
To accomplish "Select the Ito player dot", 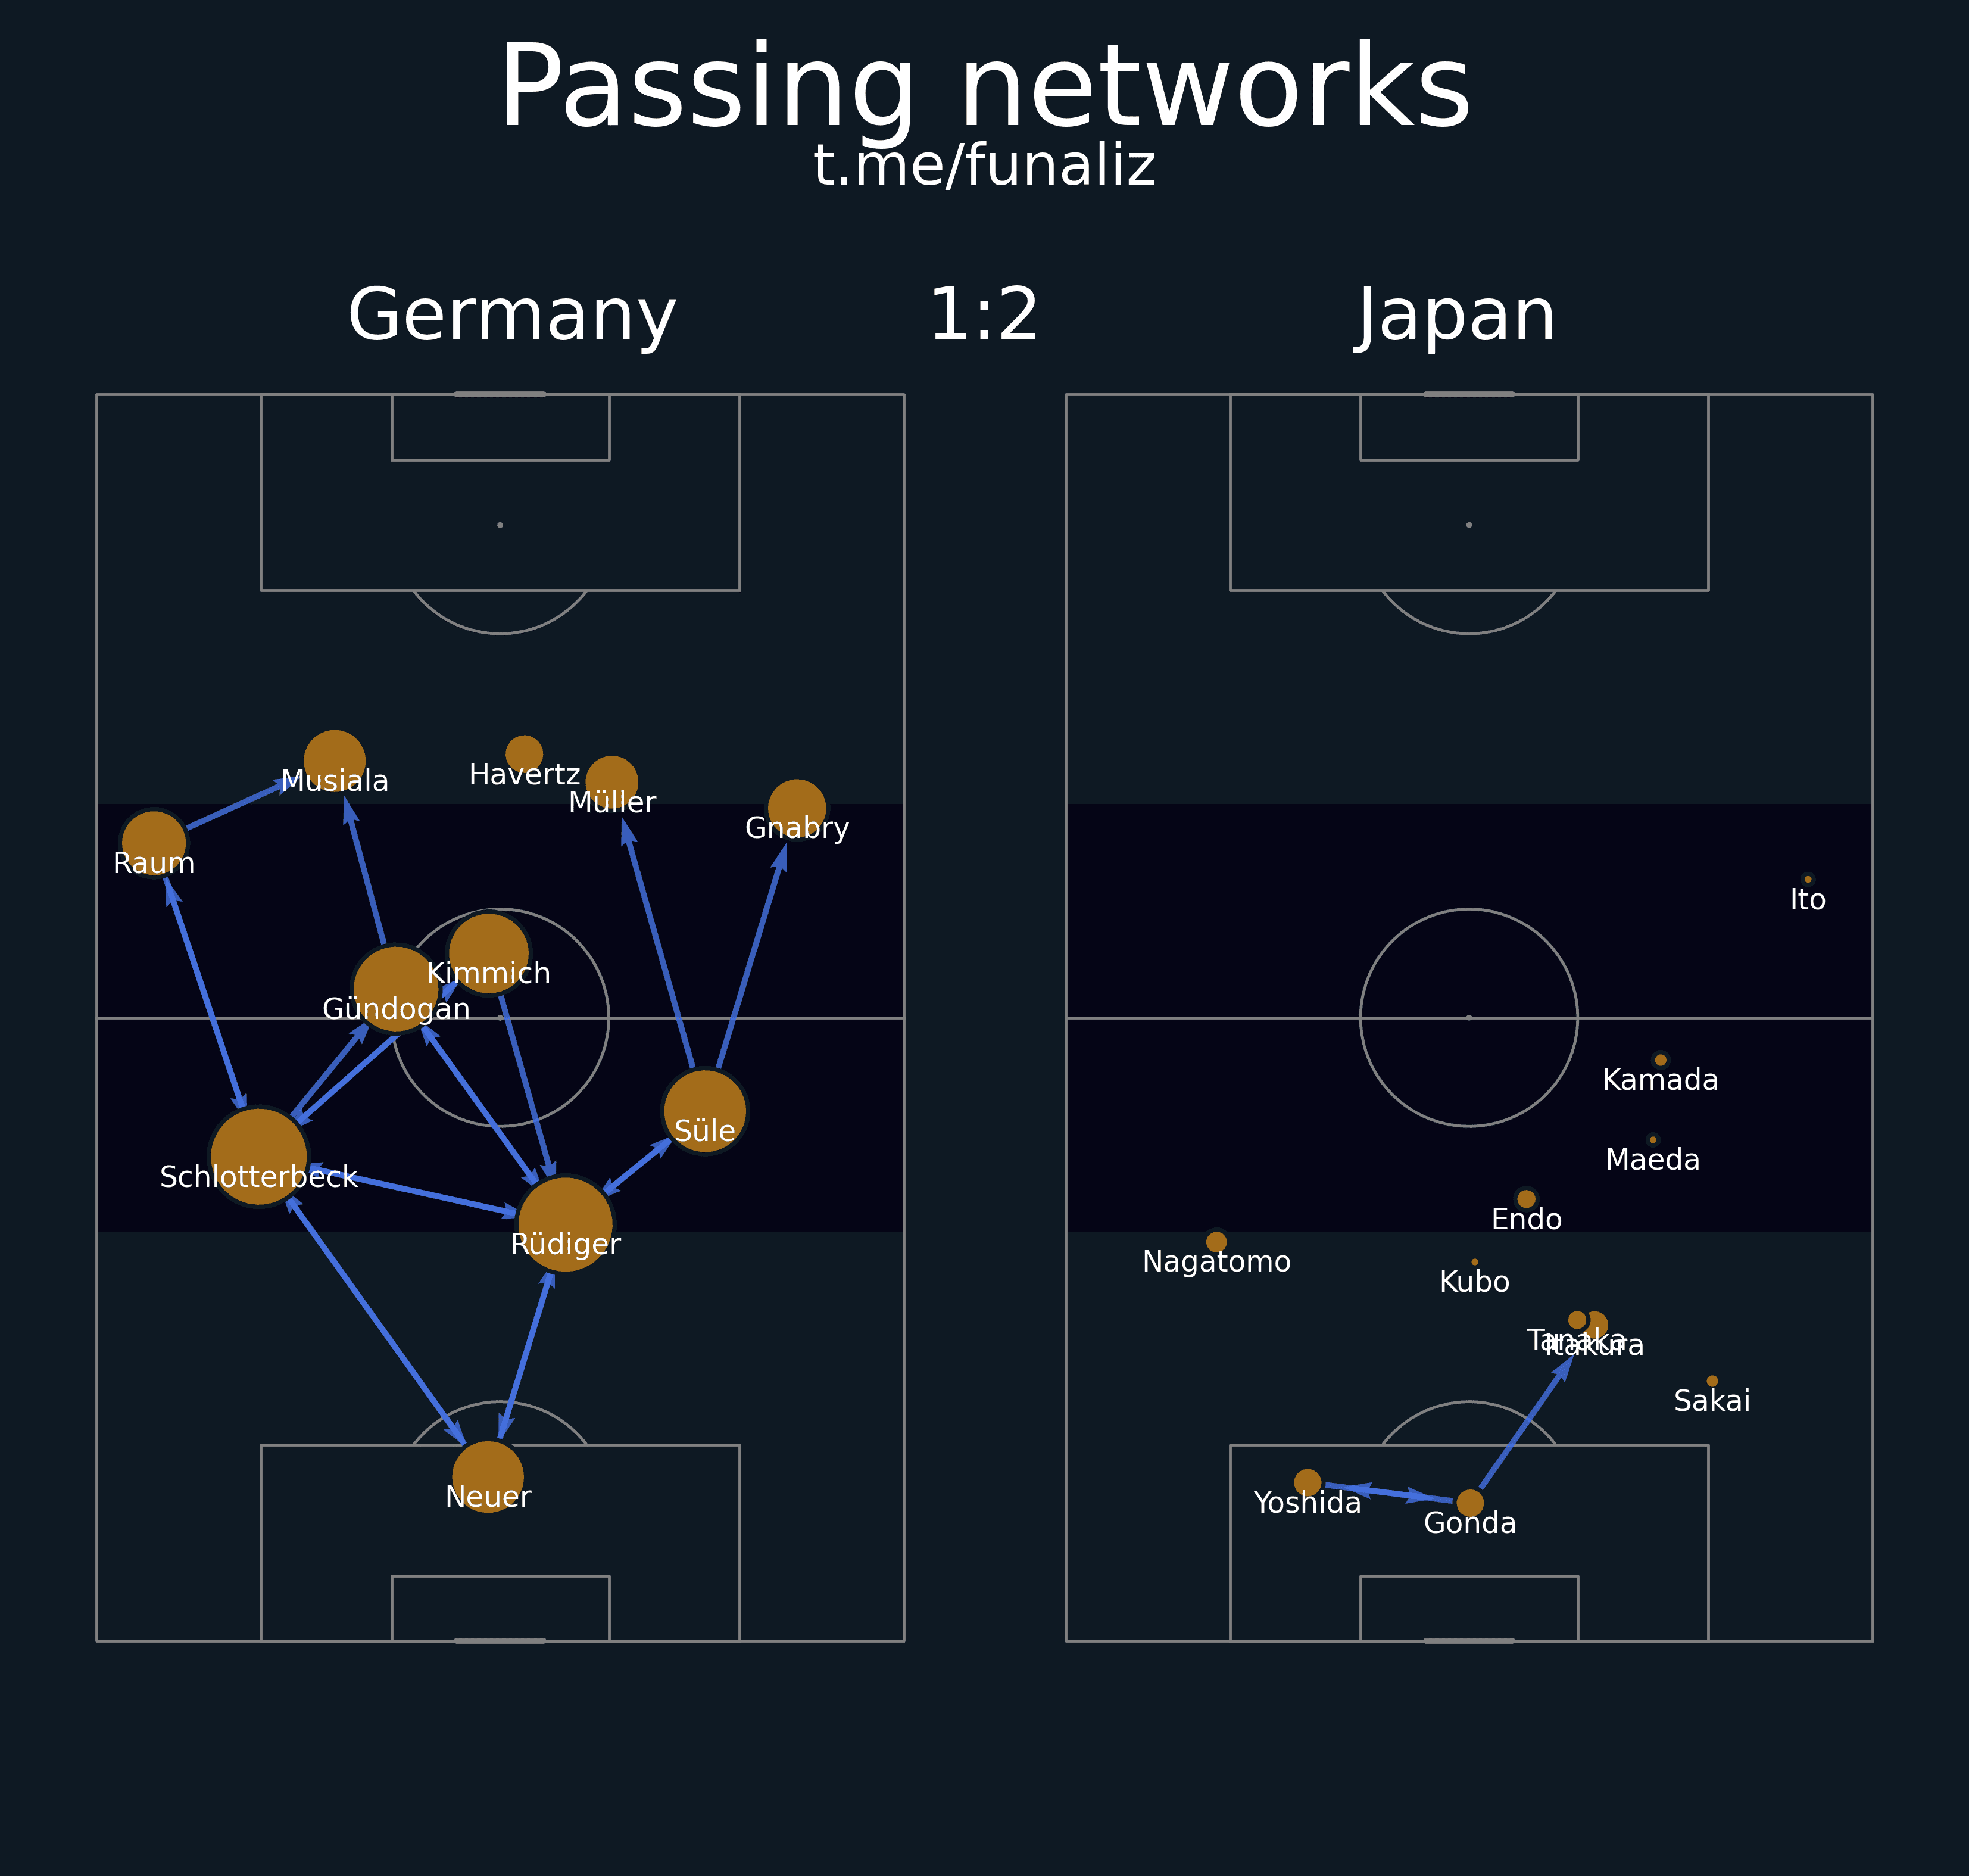I will pos(1808,879).
